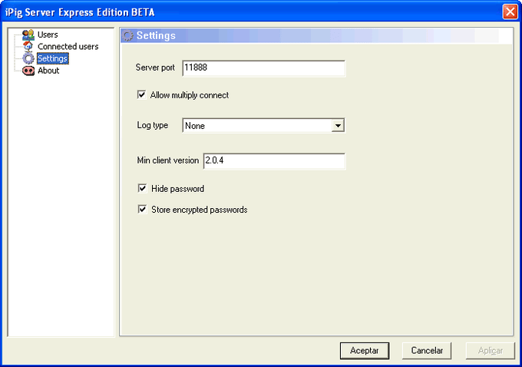Open the About section
This screenshot has width=522, height=367.
[x=48, y=71]
